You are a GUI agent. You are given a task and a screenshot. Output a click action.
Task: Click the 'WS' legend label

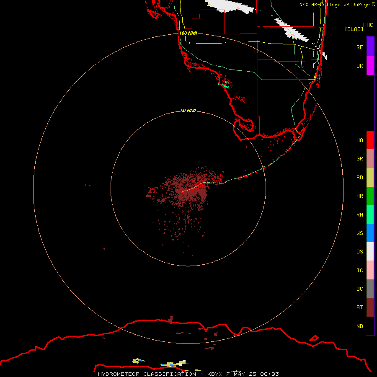[359, 233]
